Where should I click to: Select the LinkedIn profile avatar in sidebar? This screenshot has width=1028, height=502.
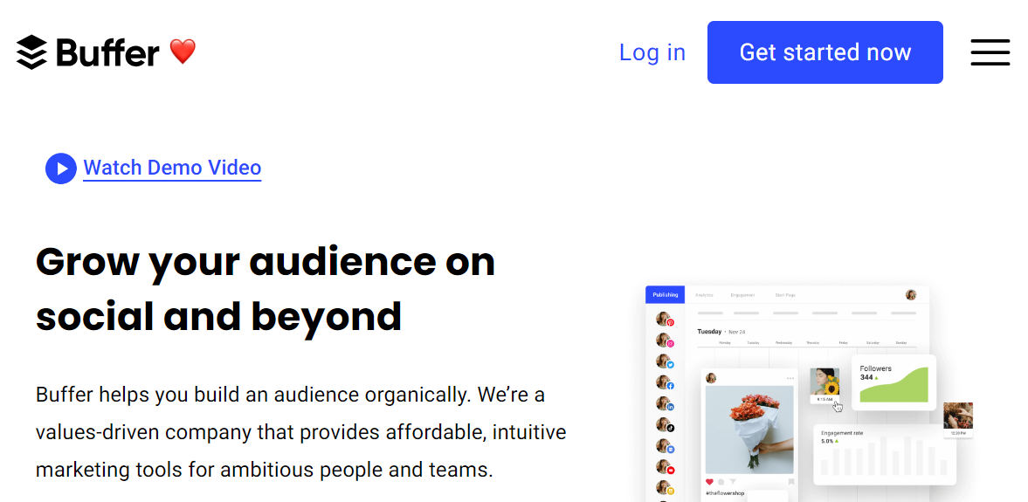(x=665, y=404)
